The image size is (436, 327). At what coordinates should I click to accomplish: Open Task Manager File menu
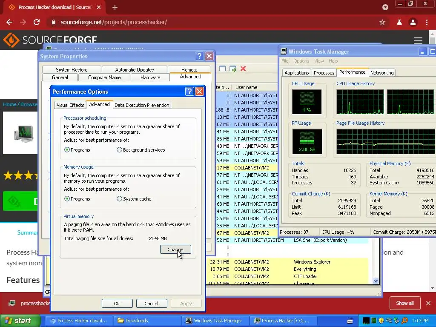[x=285, y=61]
